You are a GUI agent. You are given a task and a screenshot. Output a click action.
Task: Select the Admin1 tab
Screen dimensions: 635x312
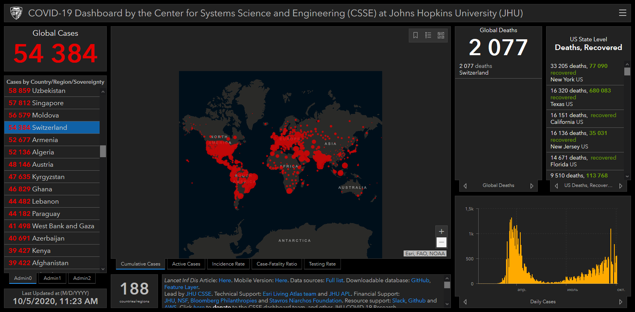(x=52, y=278)
